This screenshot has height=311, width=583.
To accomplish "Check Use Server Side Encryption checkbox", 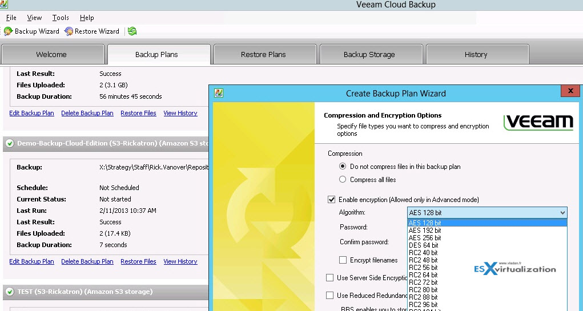I will tap(330, 277).
